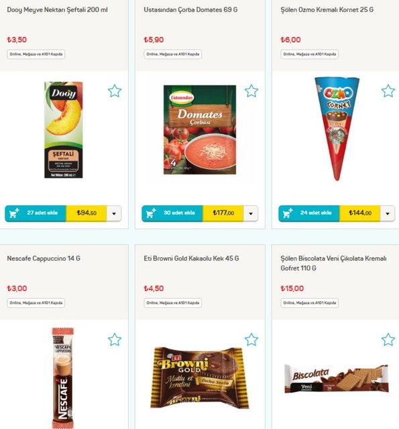Star the Şölen Biscolata Veni wafer

(388, 340)
